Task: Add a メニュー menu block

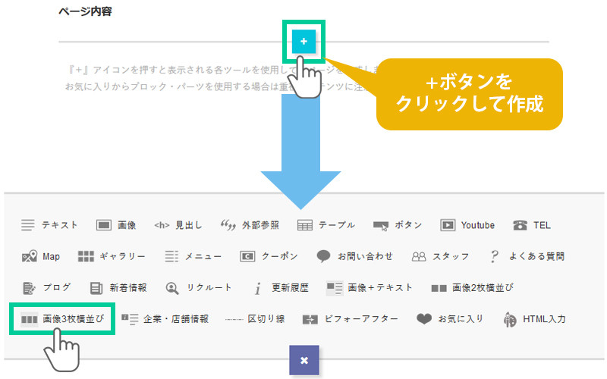Action: (192, 256)
